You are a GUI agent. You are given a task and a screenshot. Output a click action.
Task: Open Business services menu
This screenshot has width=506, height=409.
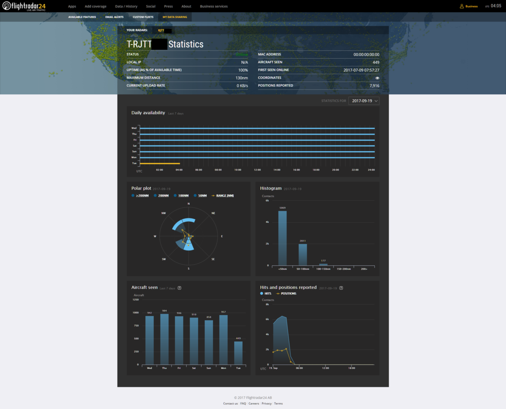click(x=213, y=6)
